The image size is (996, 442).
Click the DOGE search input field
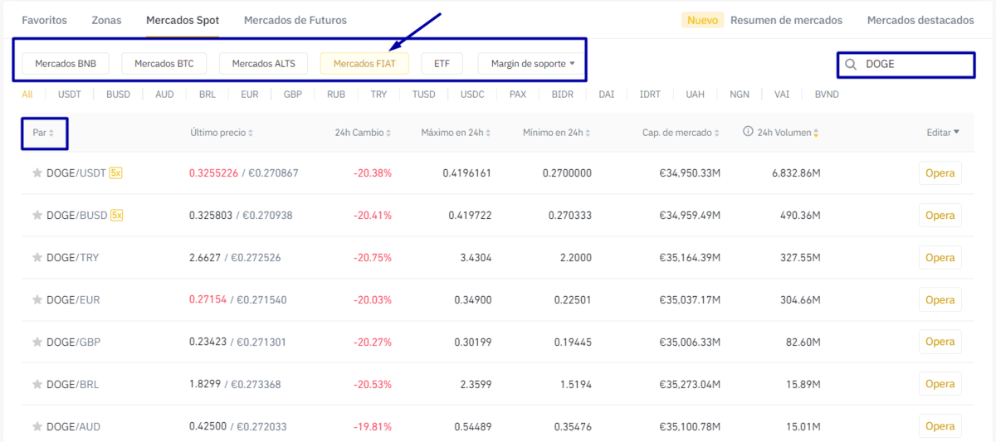913,64
